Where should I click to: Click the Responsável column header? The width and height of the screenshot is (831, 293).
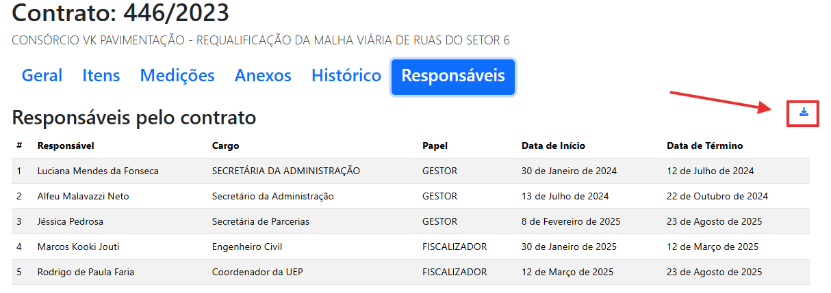(66, 145)
